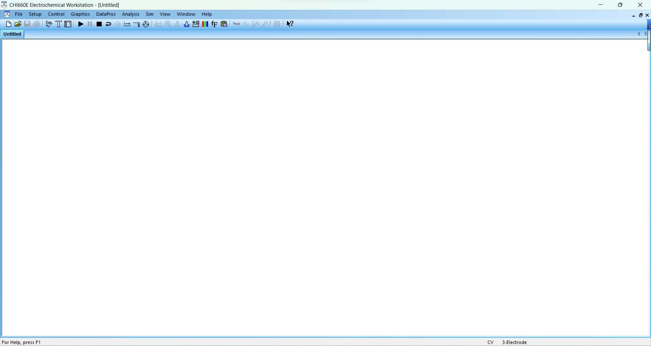Click the left tab scroll arrow

click(639, 34)
